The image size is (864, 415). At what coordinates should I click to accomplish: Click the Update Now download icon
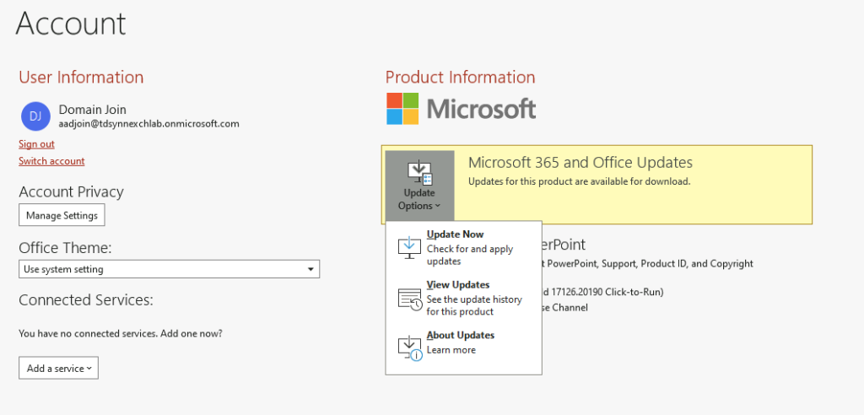[x=409, y=248]
